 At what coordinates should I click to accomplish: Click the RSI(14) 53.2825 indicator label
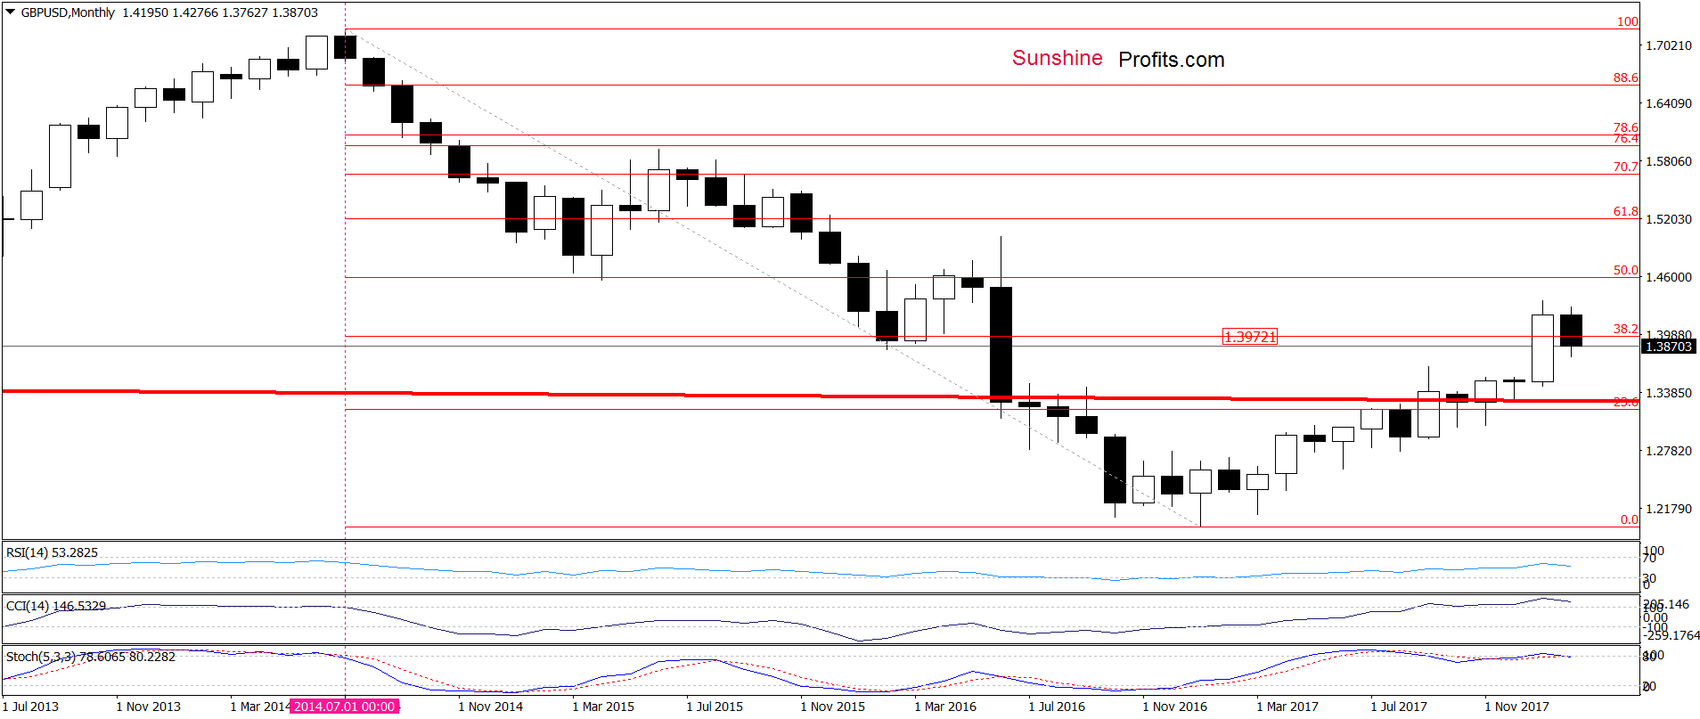coord(52,552)
